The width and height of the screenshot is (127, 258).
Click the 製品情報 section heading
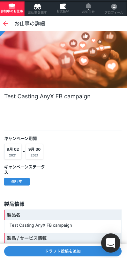(x=14, y=204)
